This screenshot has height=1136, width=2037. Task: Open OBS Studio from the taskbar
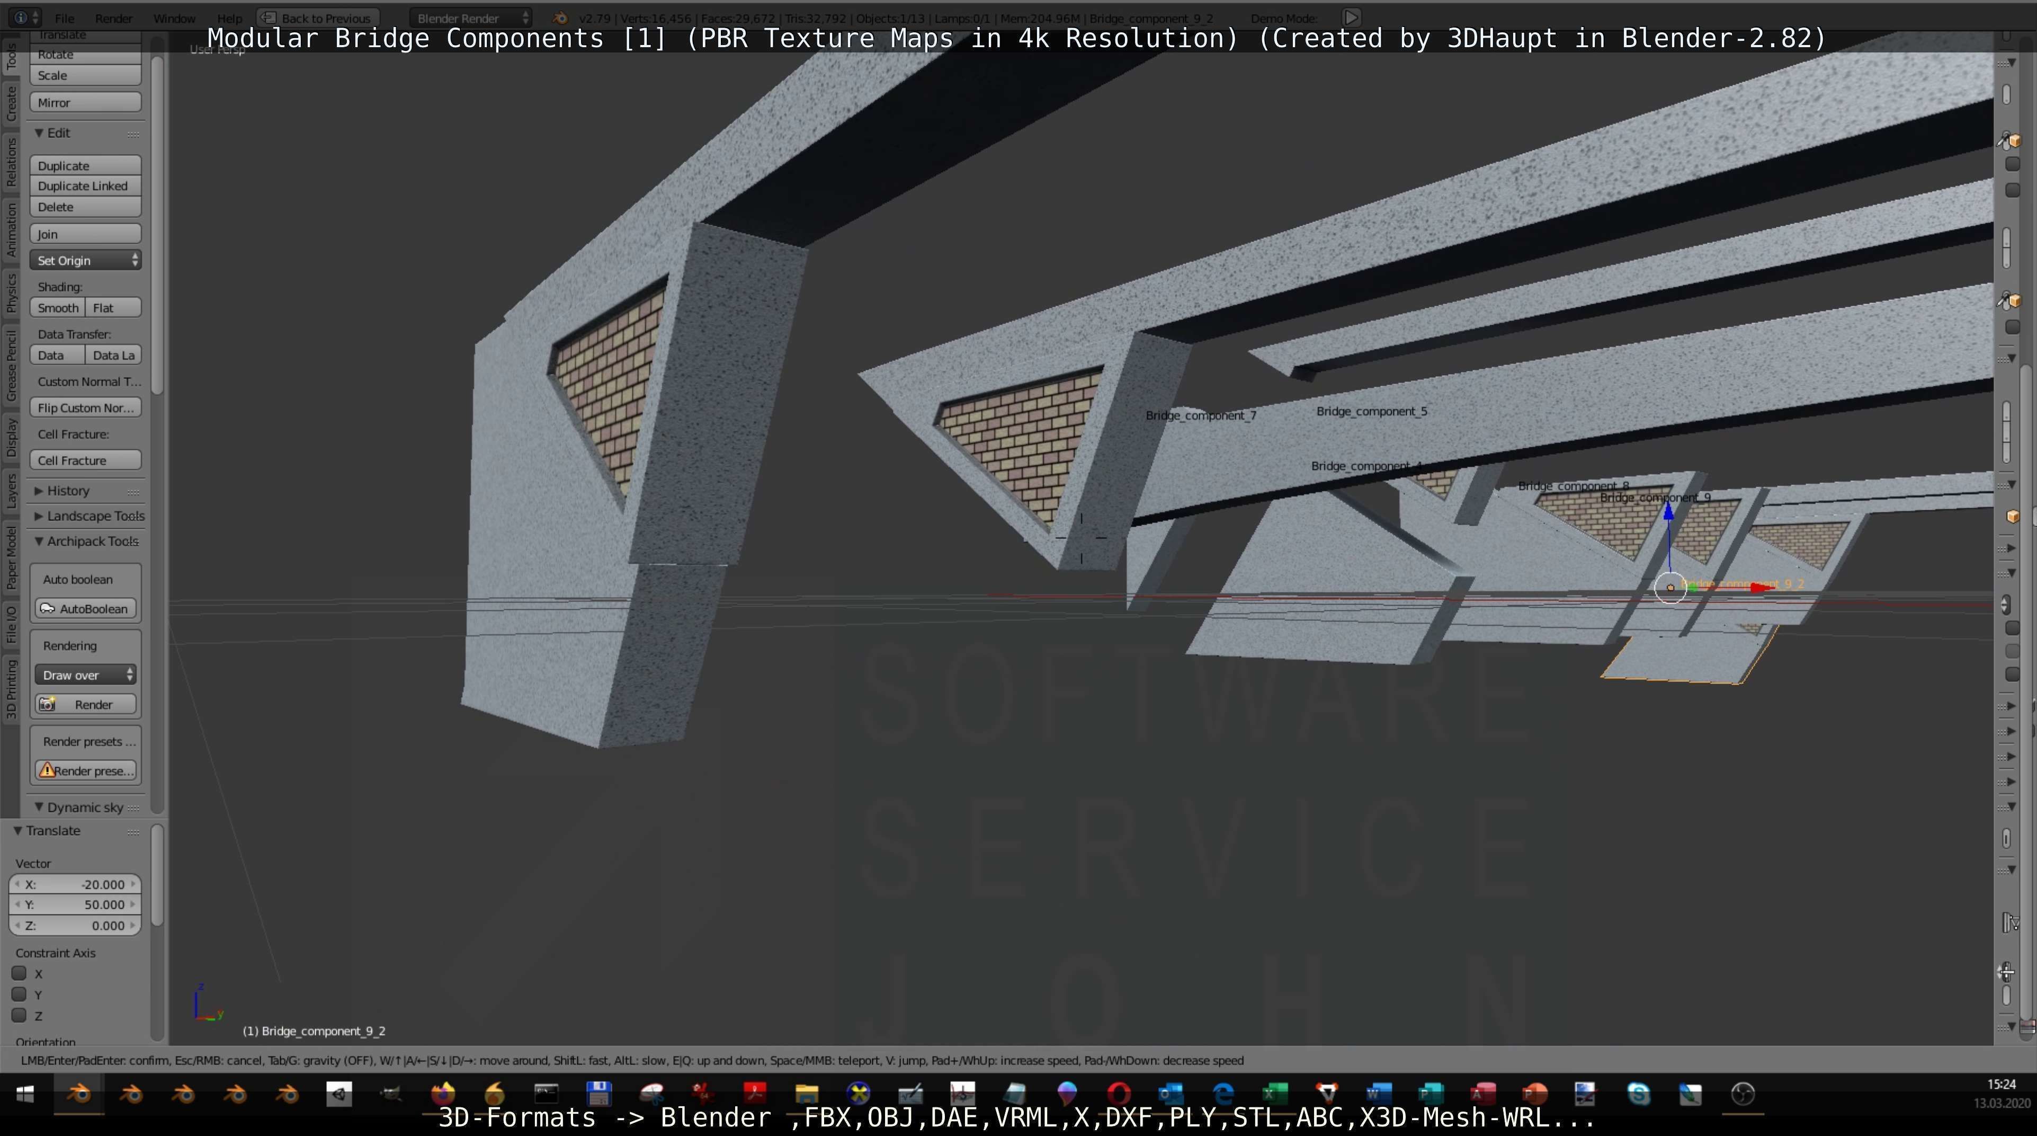click(x=1743, y=1094)
